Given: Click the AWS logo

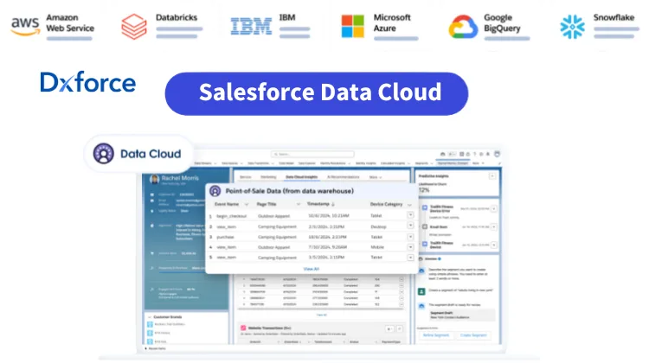Looking at the screenshot, I should point(25,27).
